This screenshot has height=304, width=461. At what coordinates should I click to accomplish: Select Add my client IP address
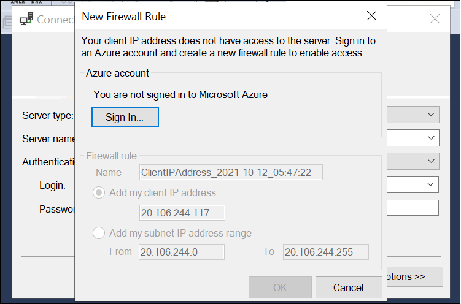click(x=99, y=193)
